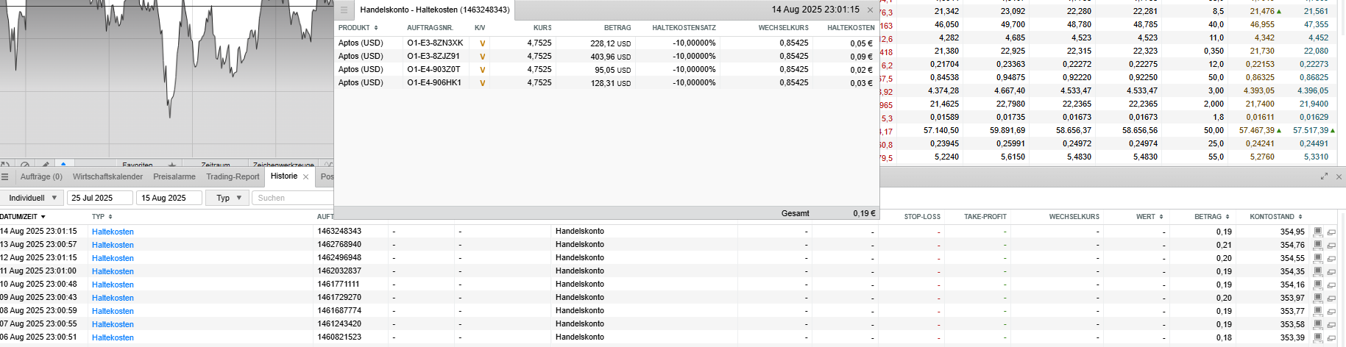The image size is (1346, 347).
Task: Switch to the Preisalarme tab
Action: (x=174, y=177)
